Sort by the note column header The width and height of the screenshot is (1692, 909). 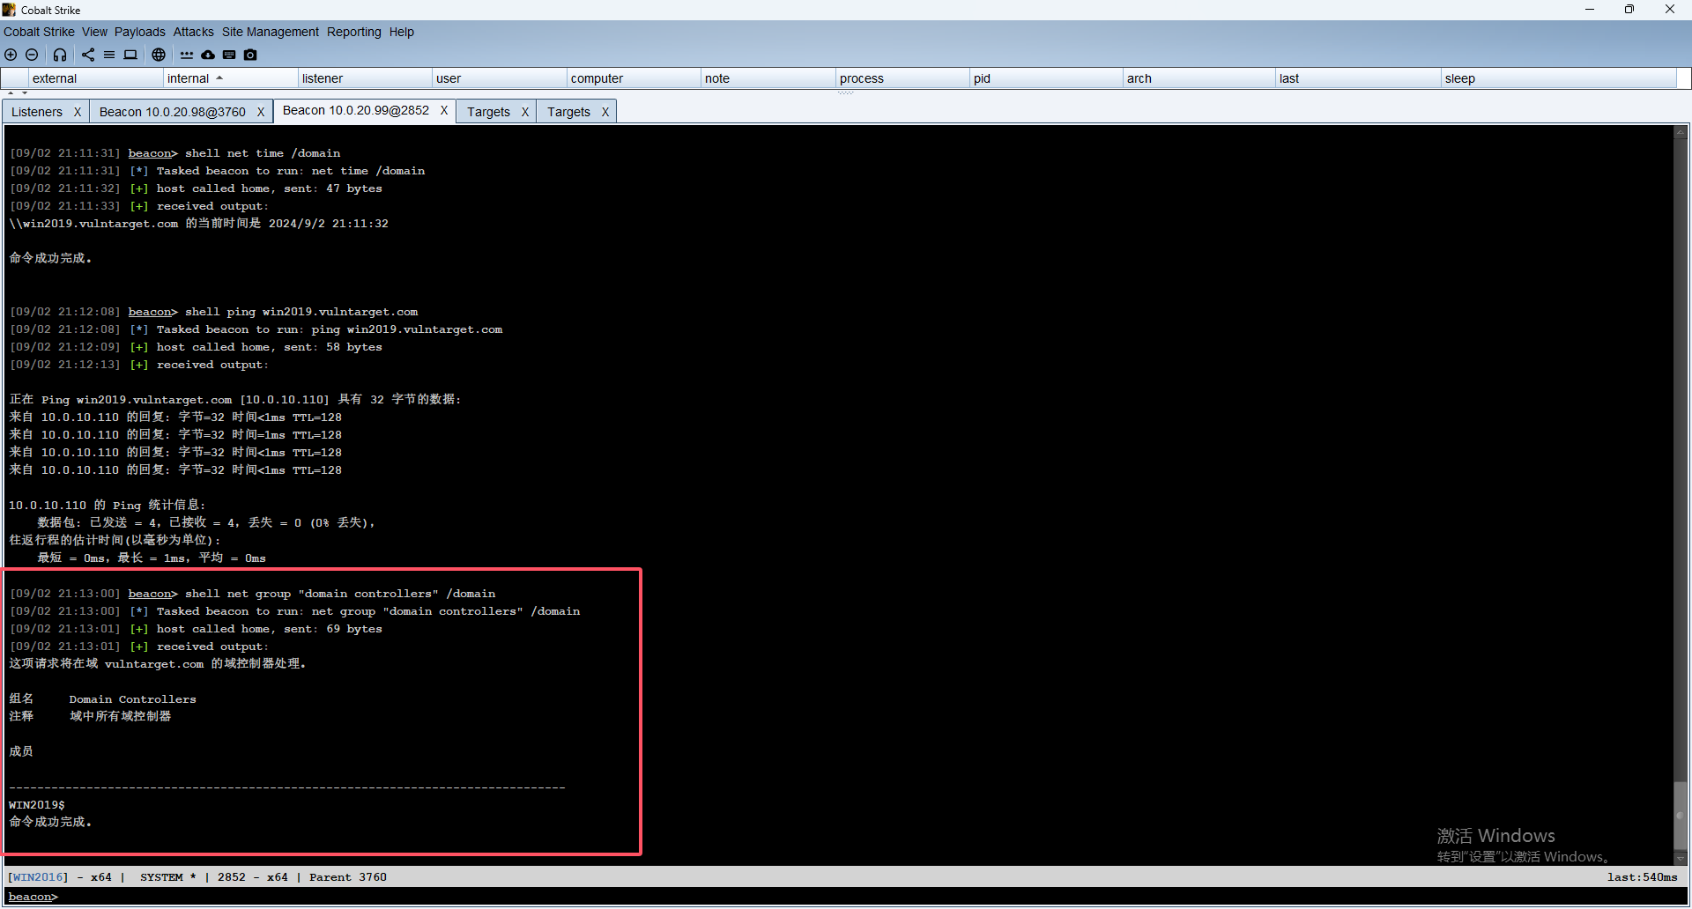(768, 78)
